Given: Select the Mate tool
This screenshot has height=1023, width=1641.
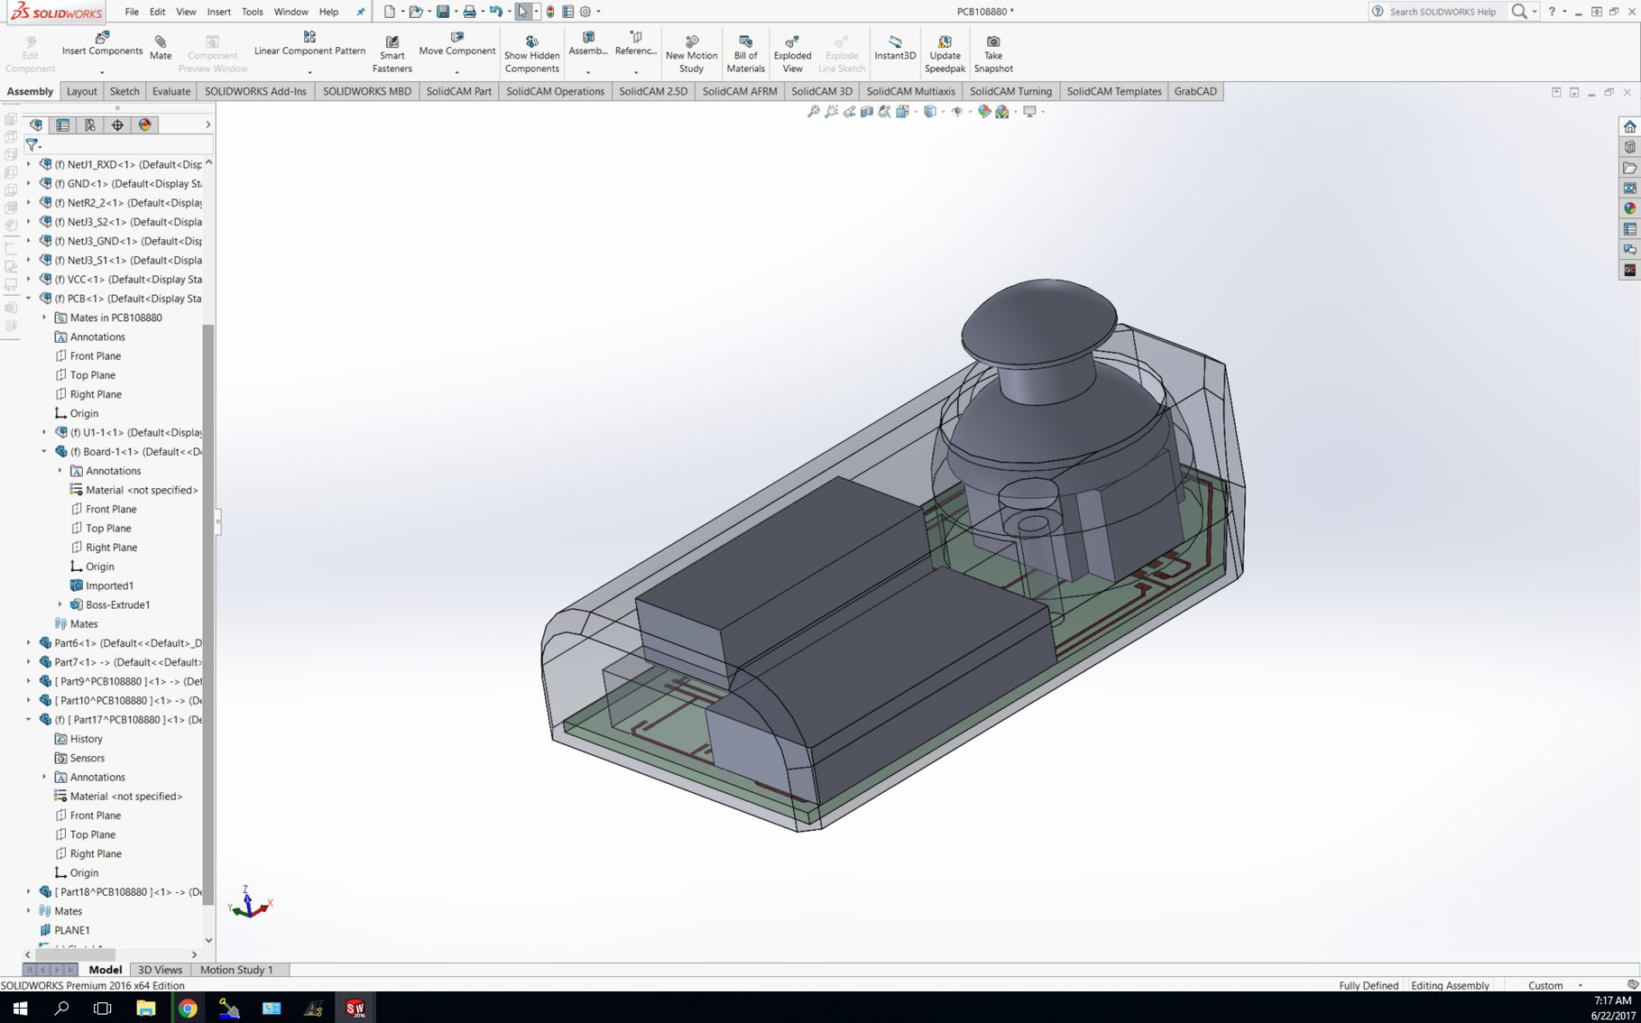Looking at the screenshot, I should point(160,45).
